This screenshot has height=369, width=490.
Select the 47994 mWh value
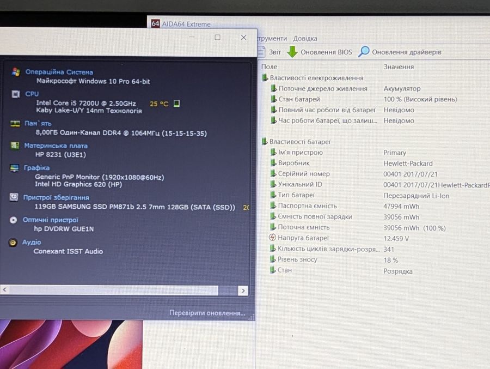[x=401, y=207]
